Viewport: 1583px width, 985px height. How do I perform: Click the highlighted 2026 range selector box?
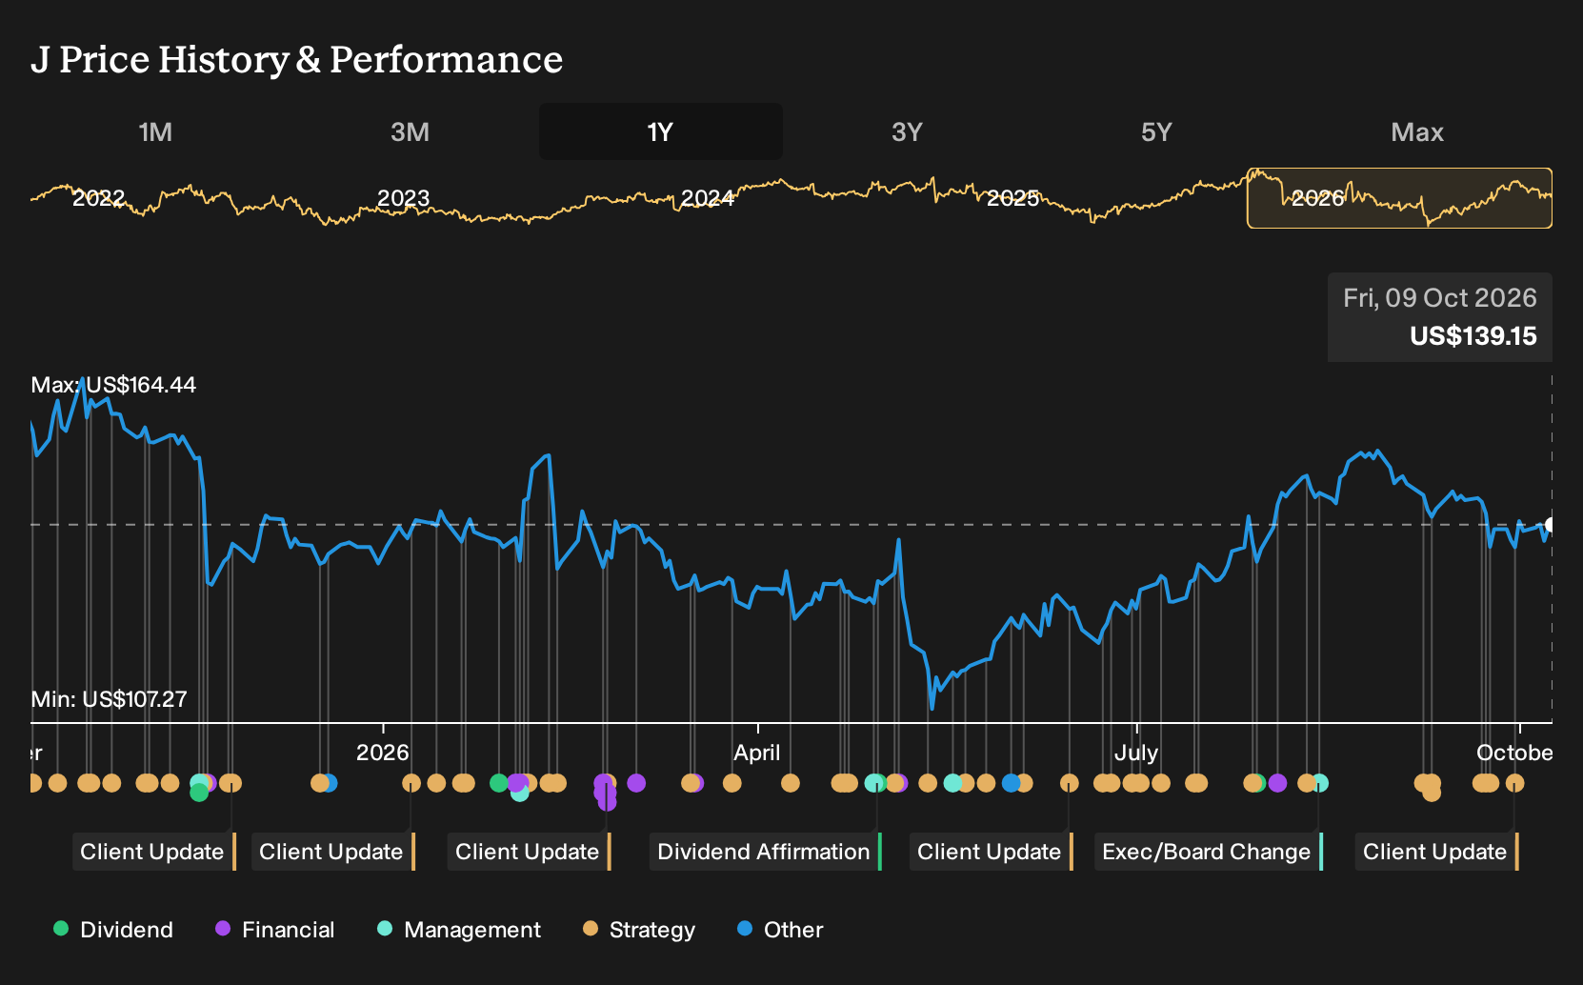point(1399,198)
